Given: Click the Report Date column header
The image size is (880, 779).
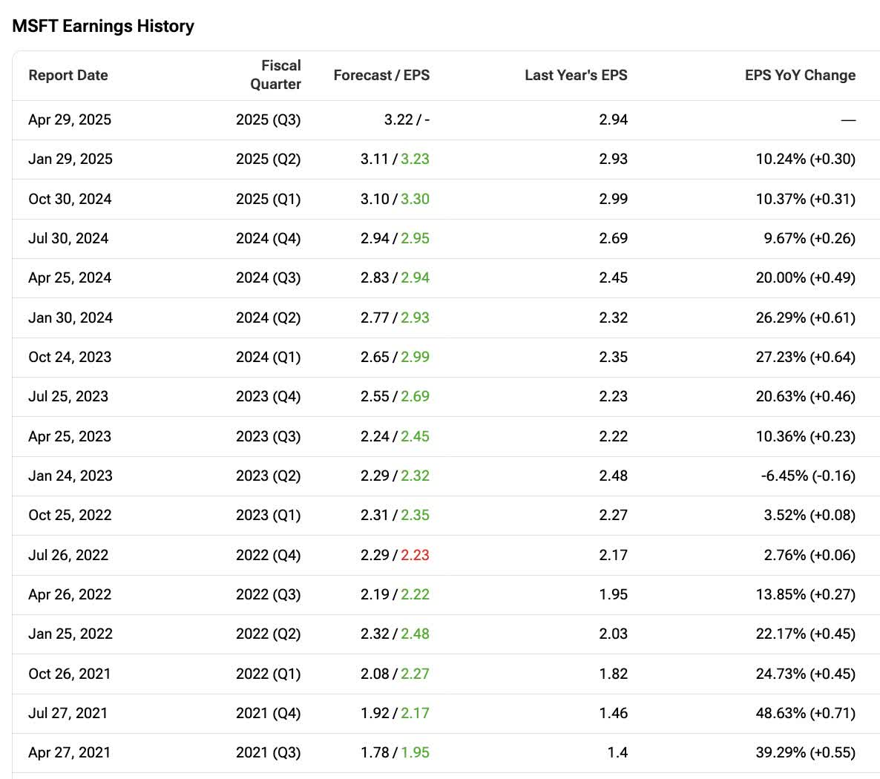Looking at the screenshot, I should (68, 75).
